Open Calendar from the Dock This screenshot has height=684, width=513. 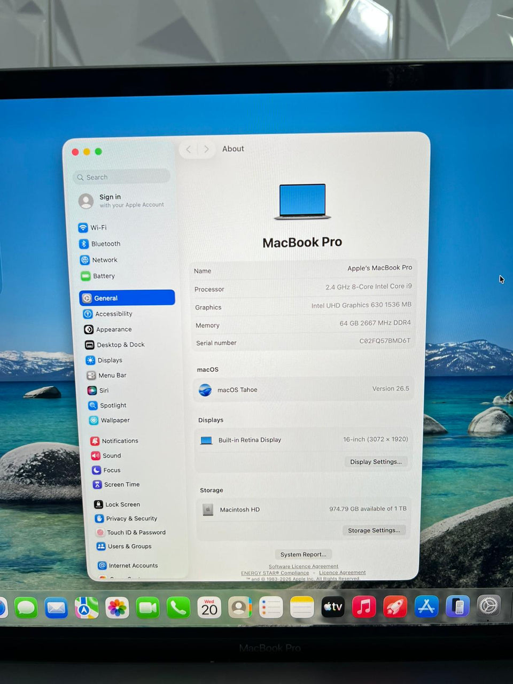[209, 608]
